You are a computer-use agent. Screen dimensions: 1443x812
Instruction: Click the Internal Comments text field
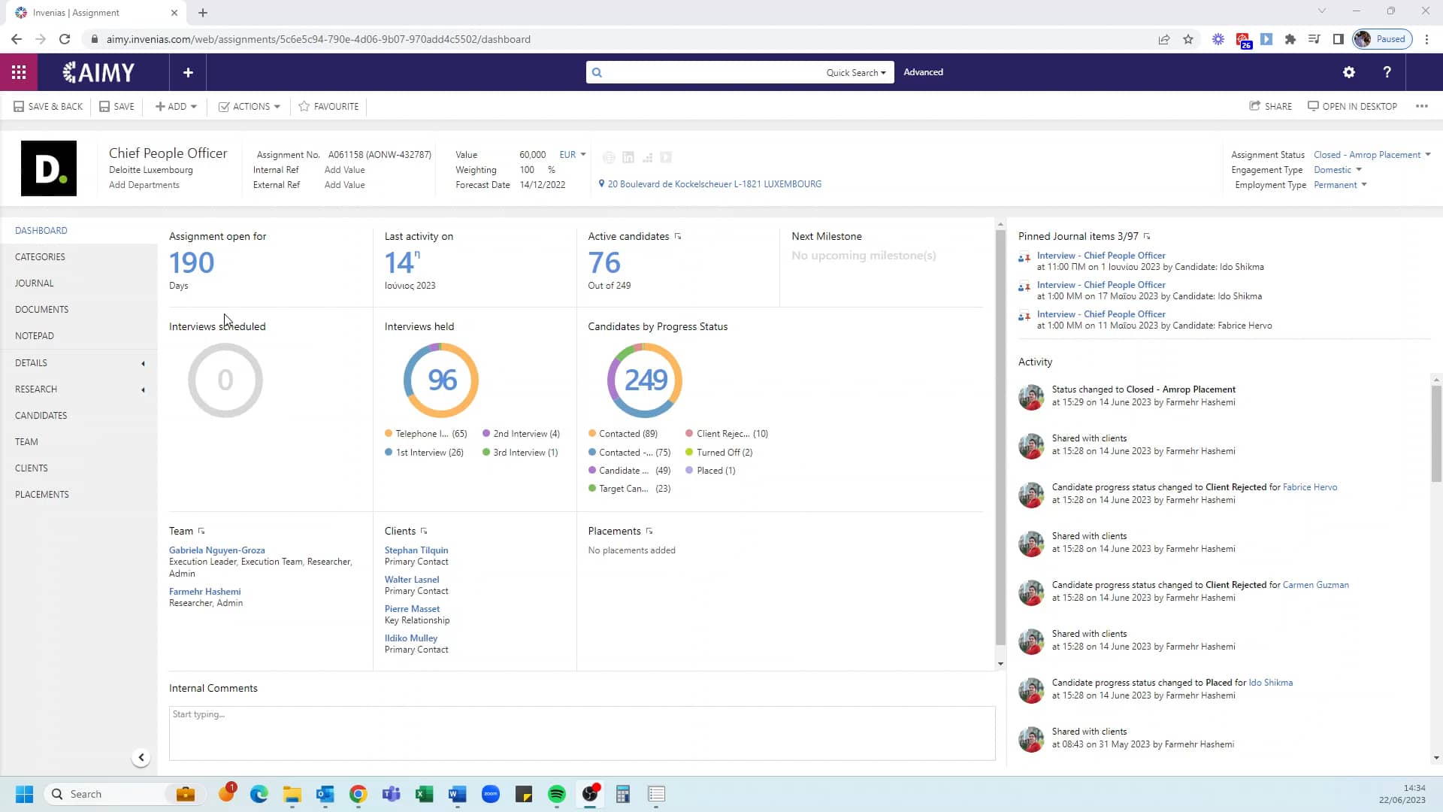(582, 733)
